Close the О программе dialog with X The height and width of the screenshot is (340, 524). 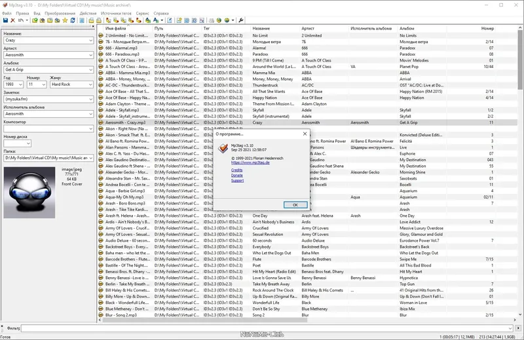[305, 134]
